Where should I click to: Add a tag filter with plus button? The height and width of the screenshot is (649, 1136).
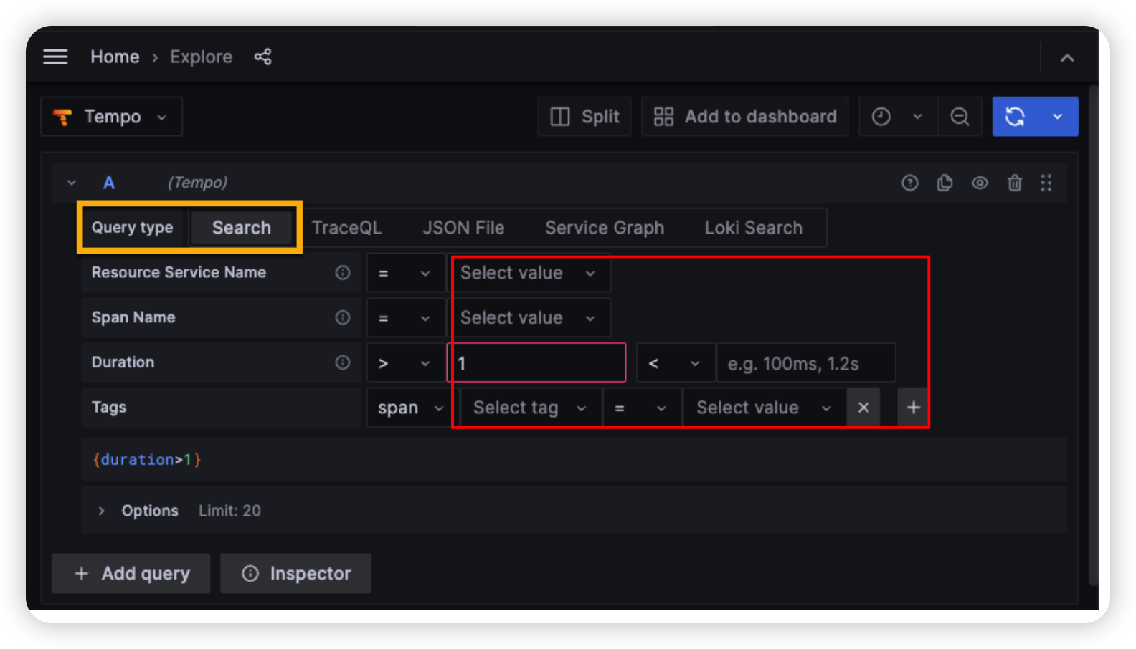click(x=914, y=408)
